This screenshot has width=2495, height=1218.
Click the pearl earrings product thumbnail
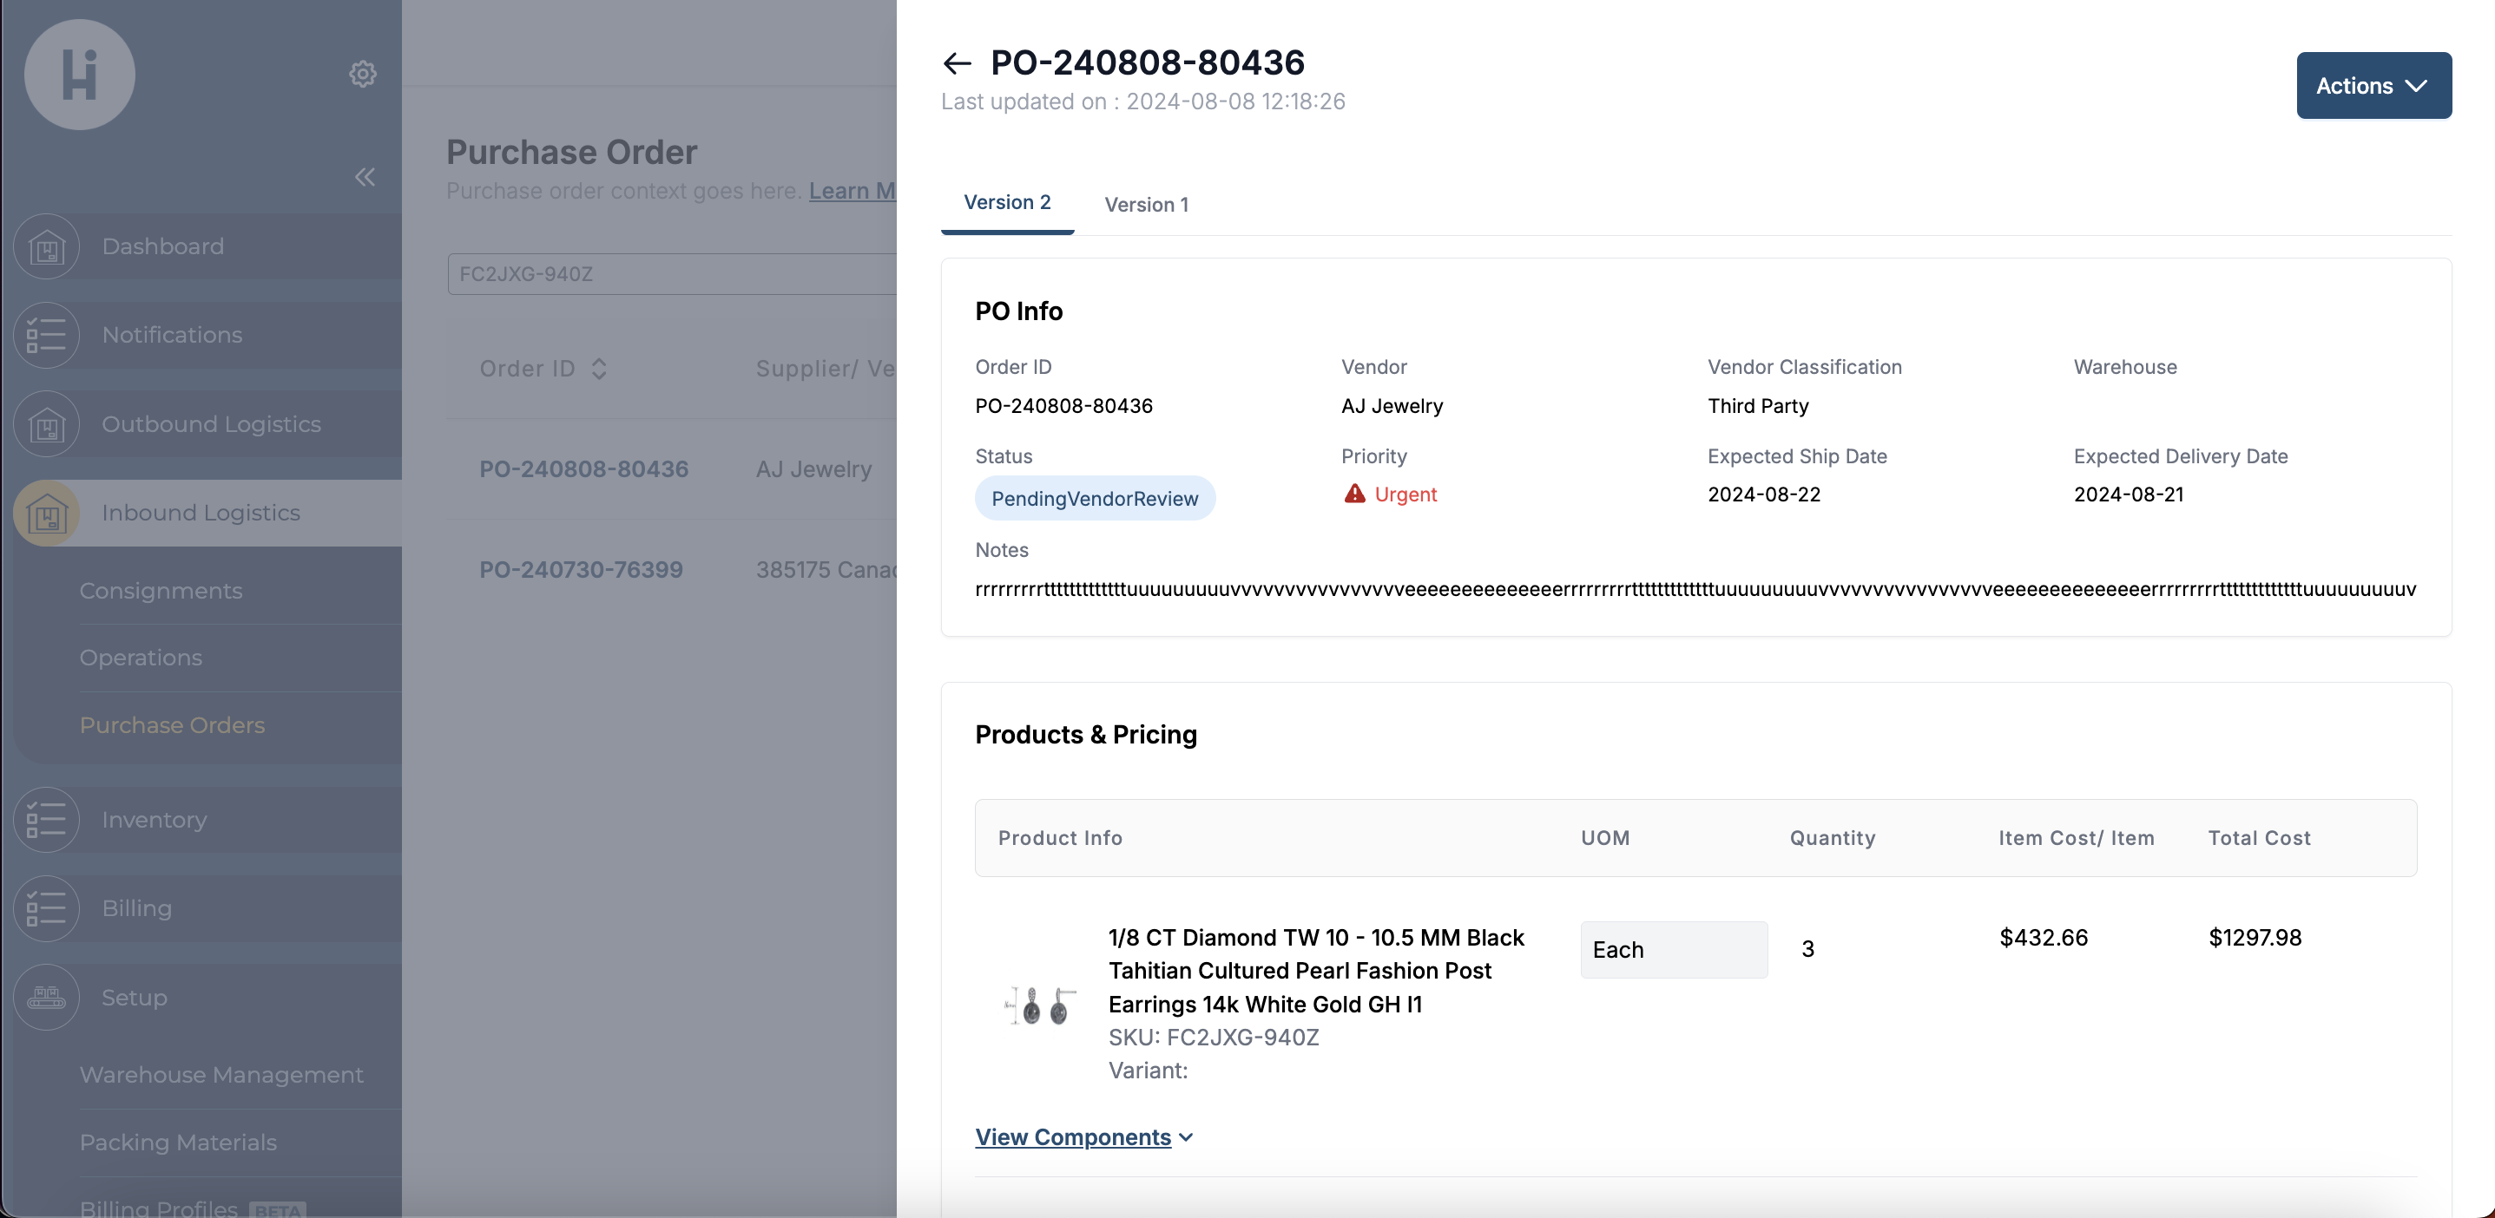tap(1040, 1005)
